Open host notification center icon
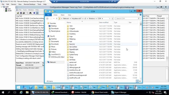 [x=165, y=92]
